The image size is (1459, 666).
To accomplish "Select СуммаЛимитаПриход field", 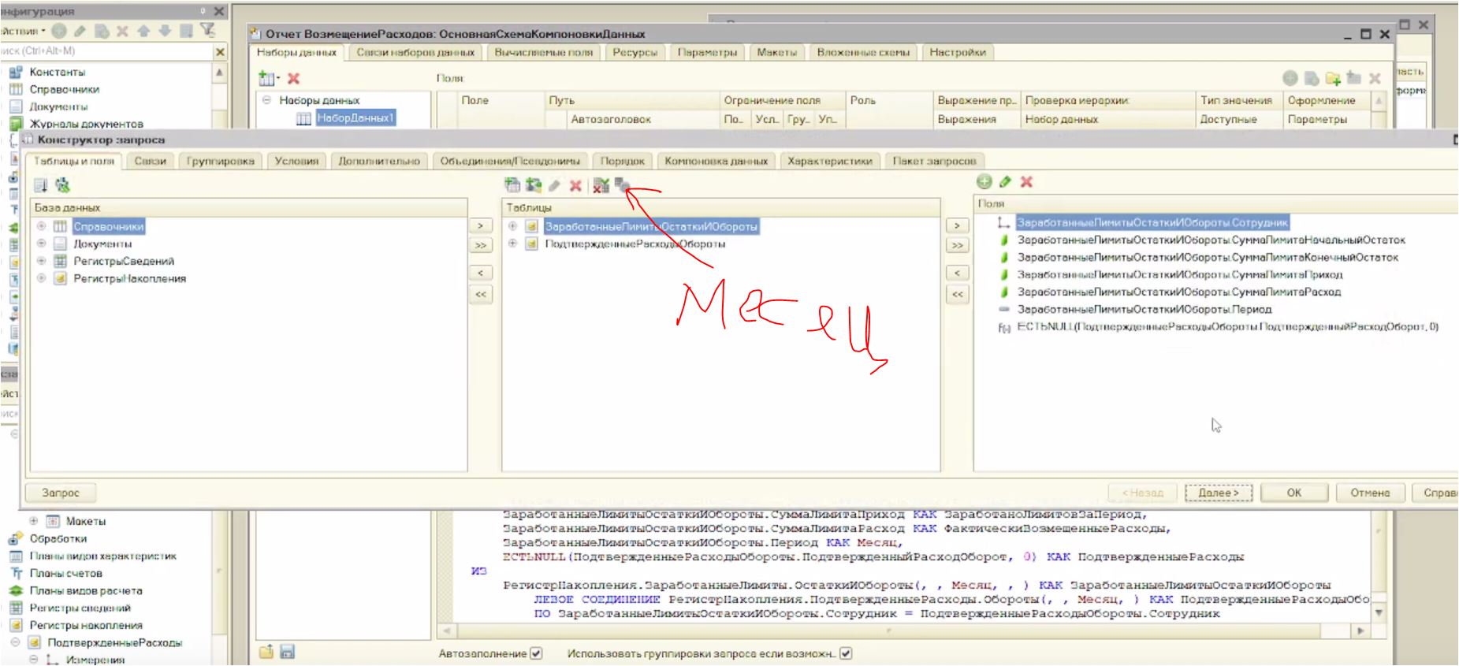I will click(1180, 274).
